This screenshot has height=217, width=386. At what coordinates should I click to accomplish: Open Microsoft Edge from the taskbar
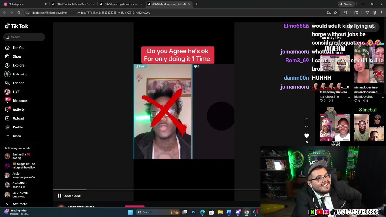202,212
